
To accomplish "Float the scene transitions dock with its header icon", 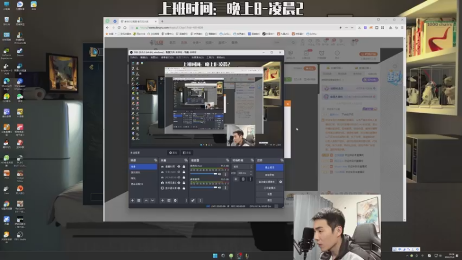I will [x=252, y=161].
